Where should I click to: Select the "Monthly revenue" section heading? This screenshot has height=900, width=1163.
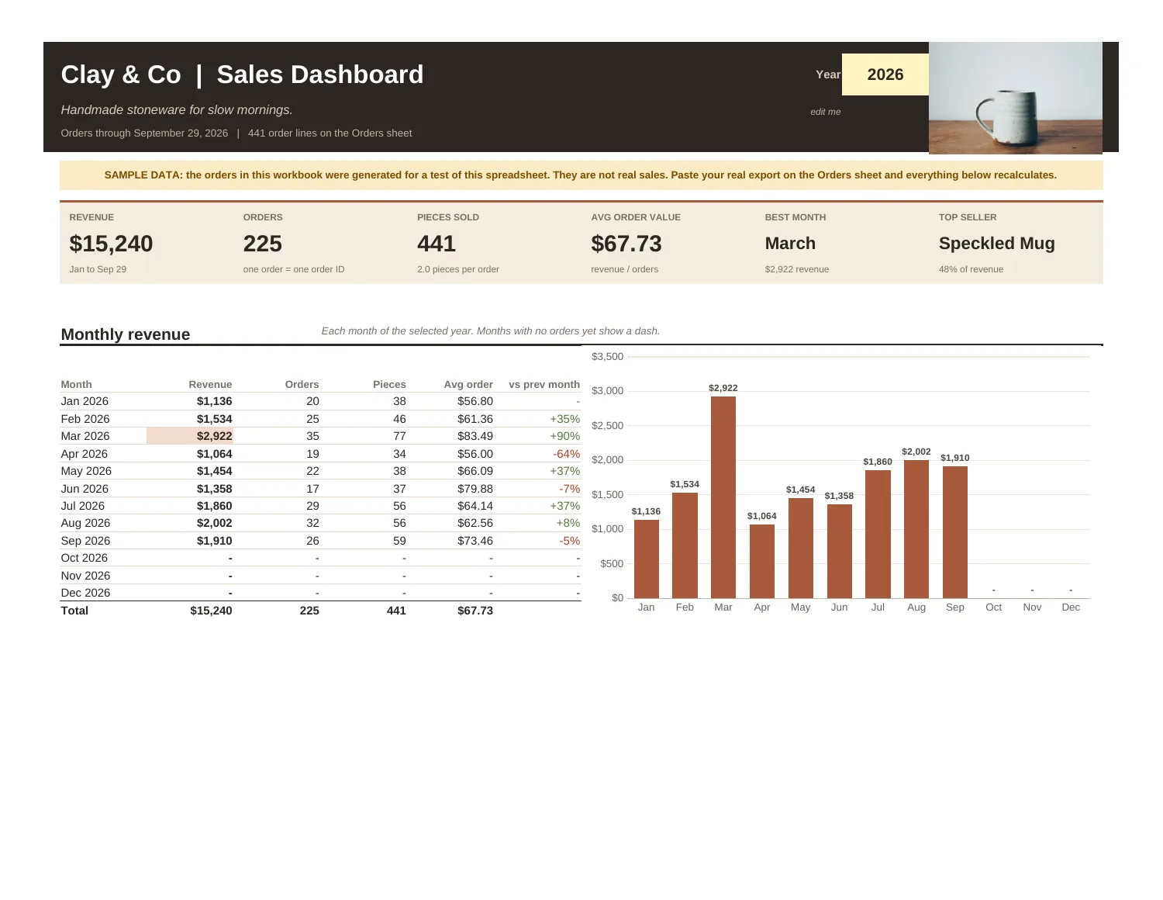coord(126,334)
